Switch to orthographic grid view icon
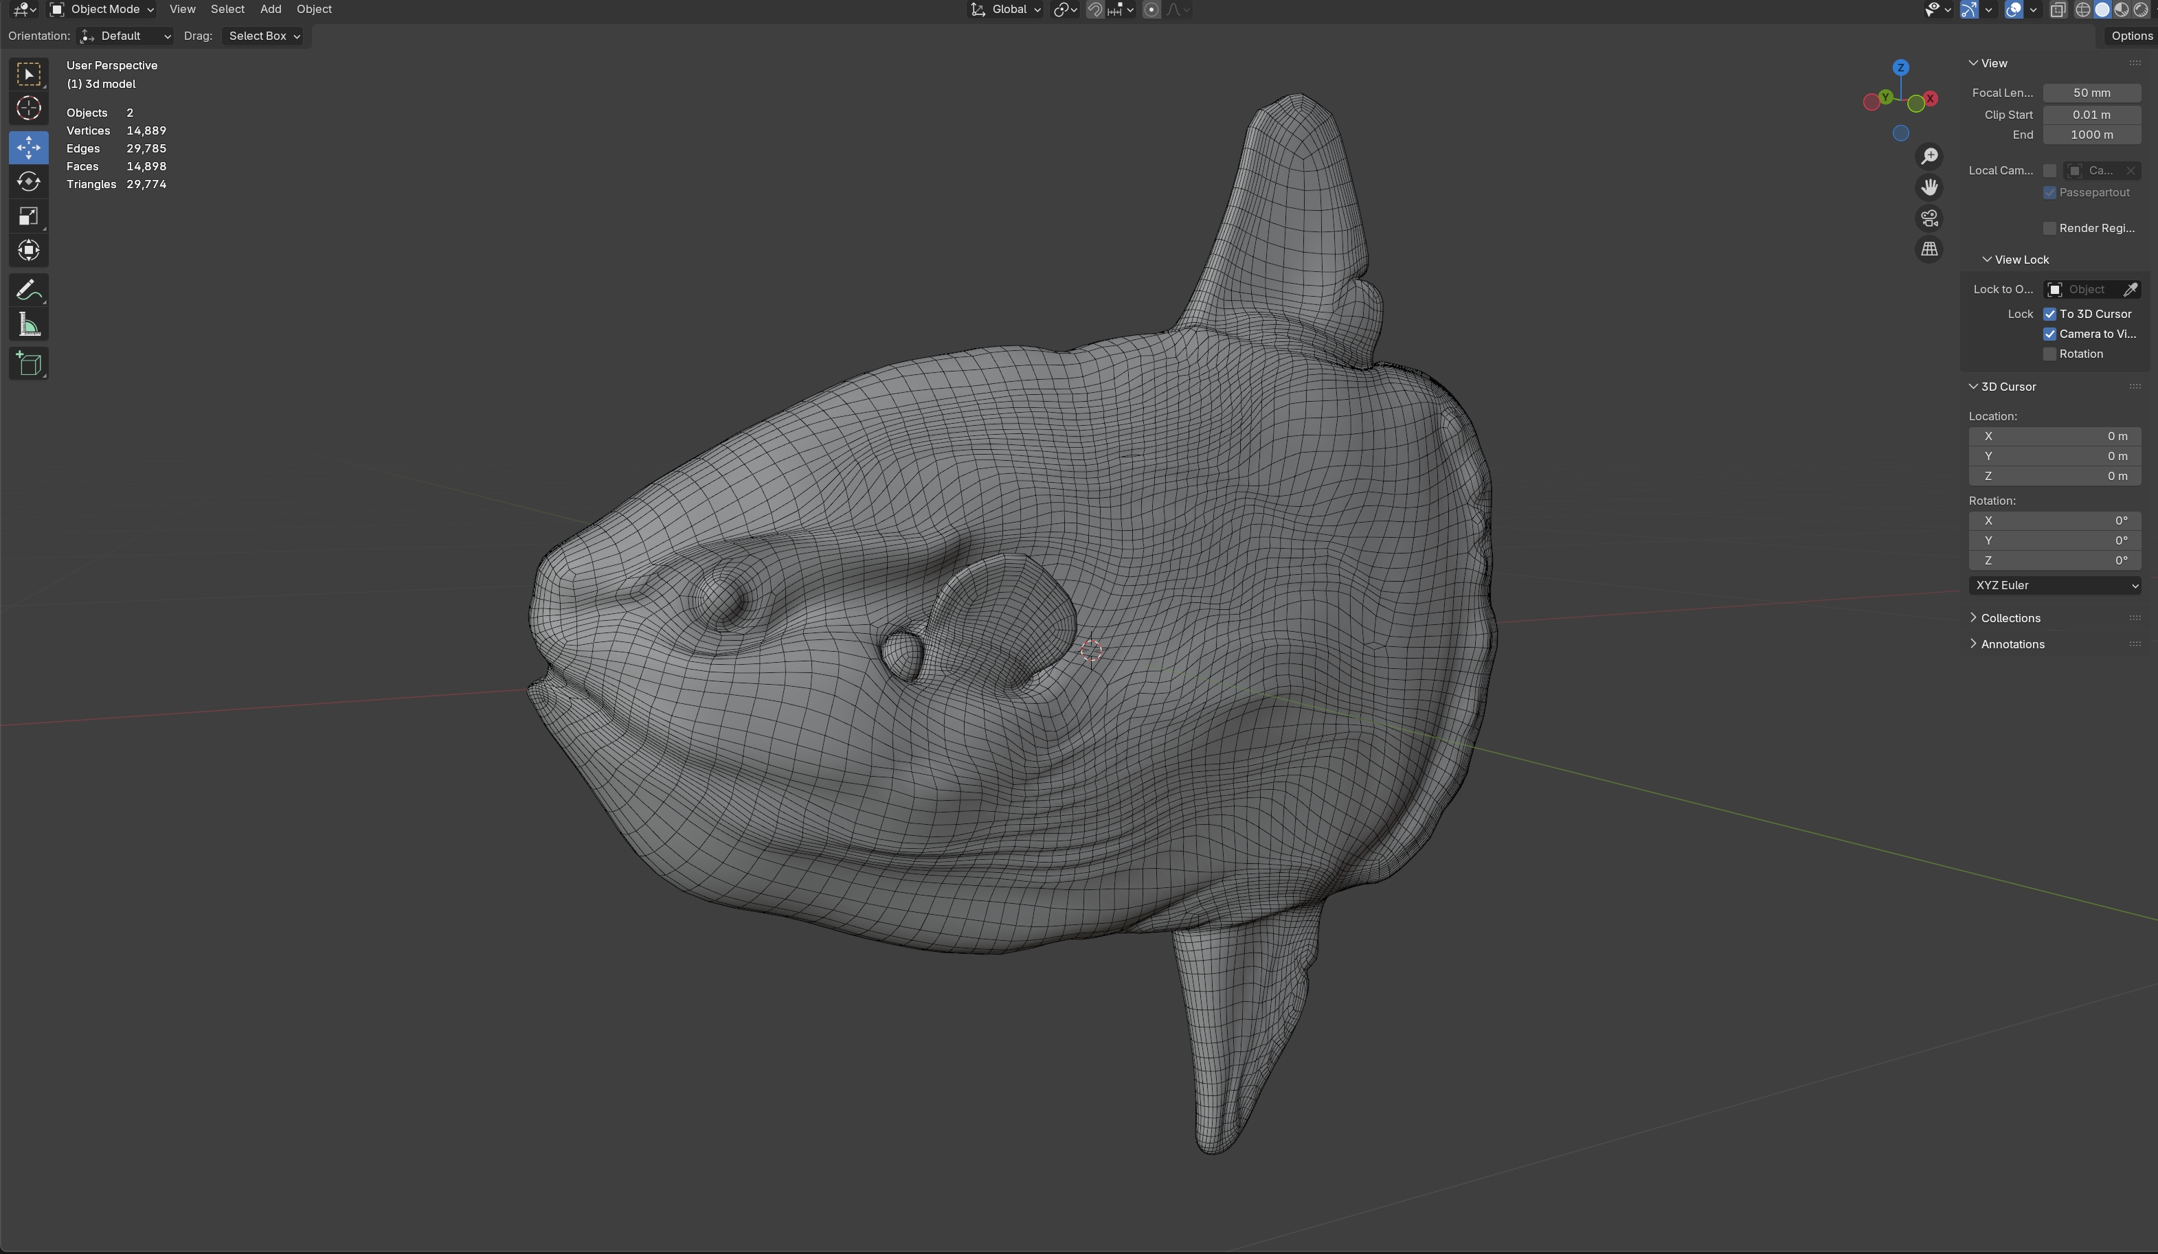This screenshot has width=2158, height=1254. coord(1929,249)
